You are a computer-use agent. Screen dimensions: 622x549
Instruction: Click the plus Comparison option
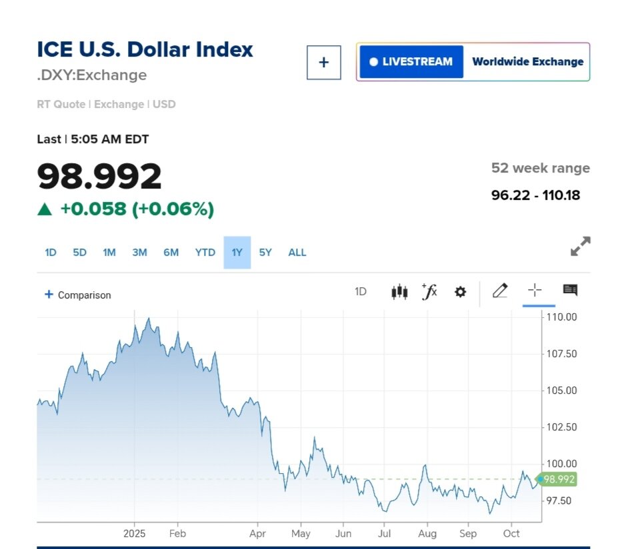pyautogui.click(x=77, y=294)
